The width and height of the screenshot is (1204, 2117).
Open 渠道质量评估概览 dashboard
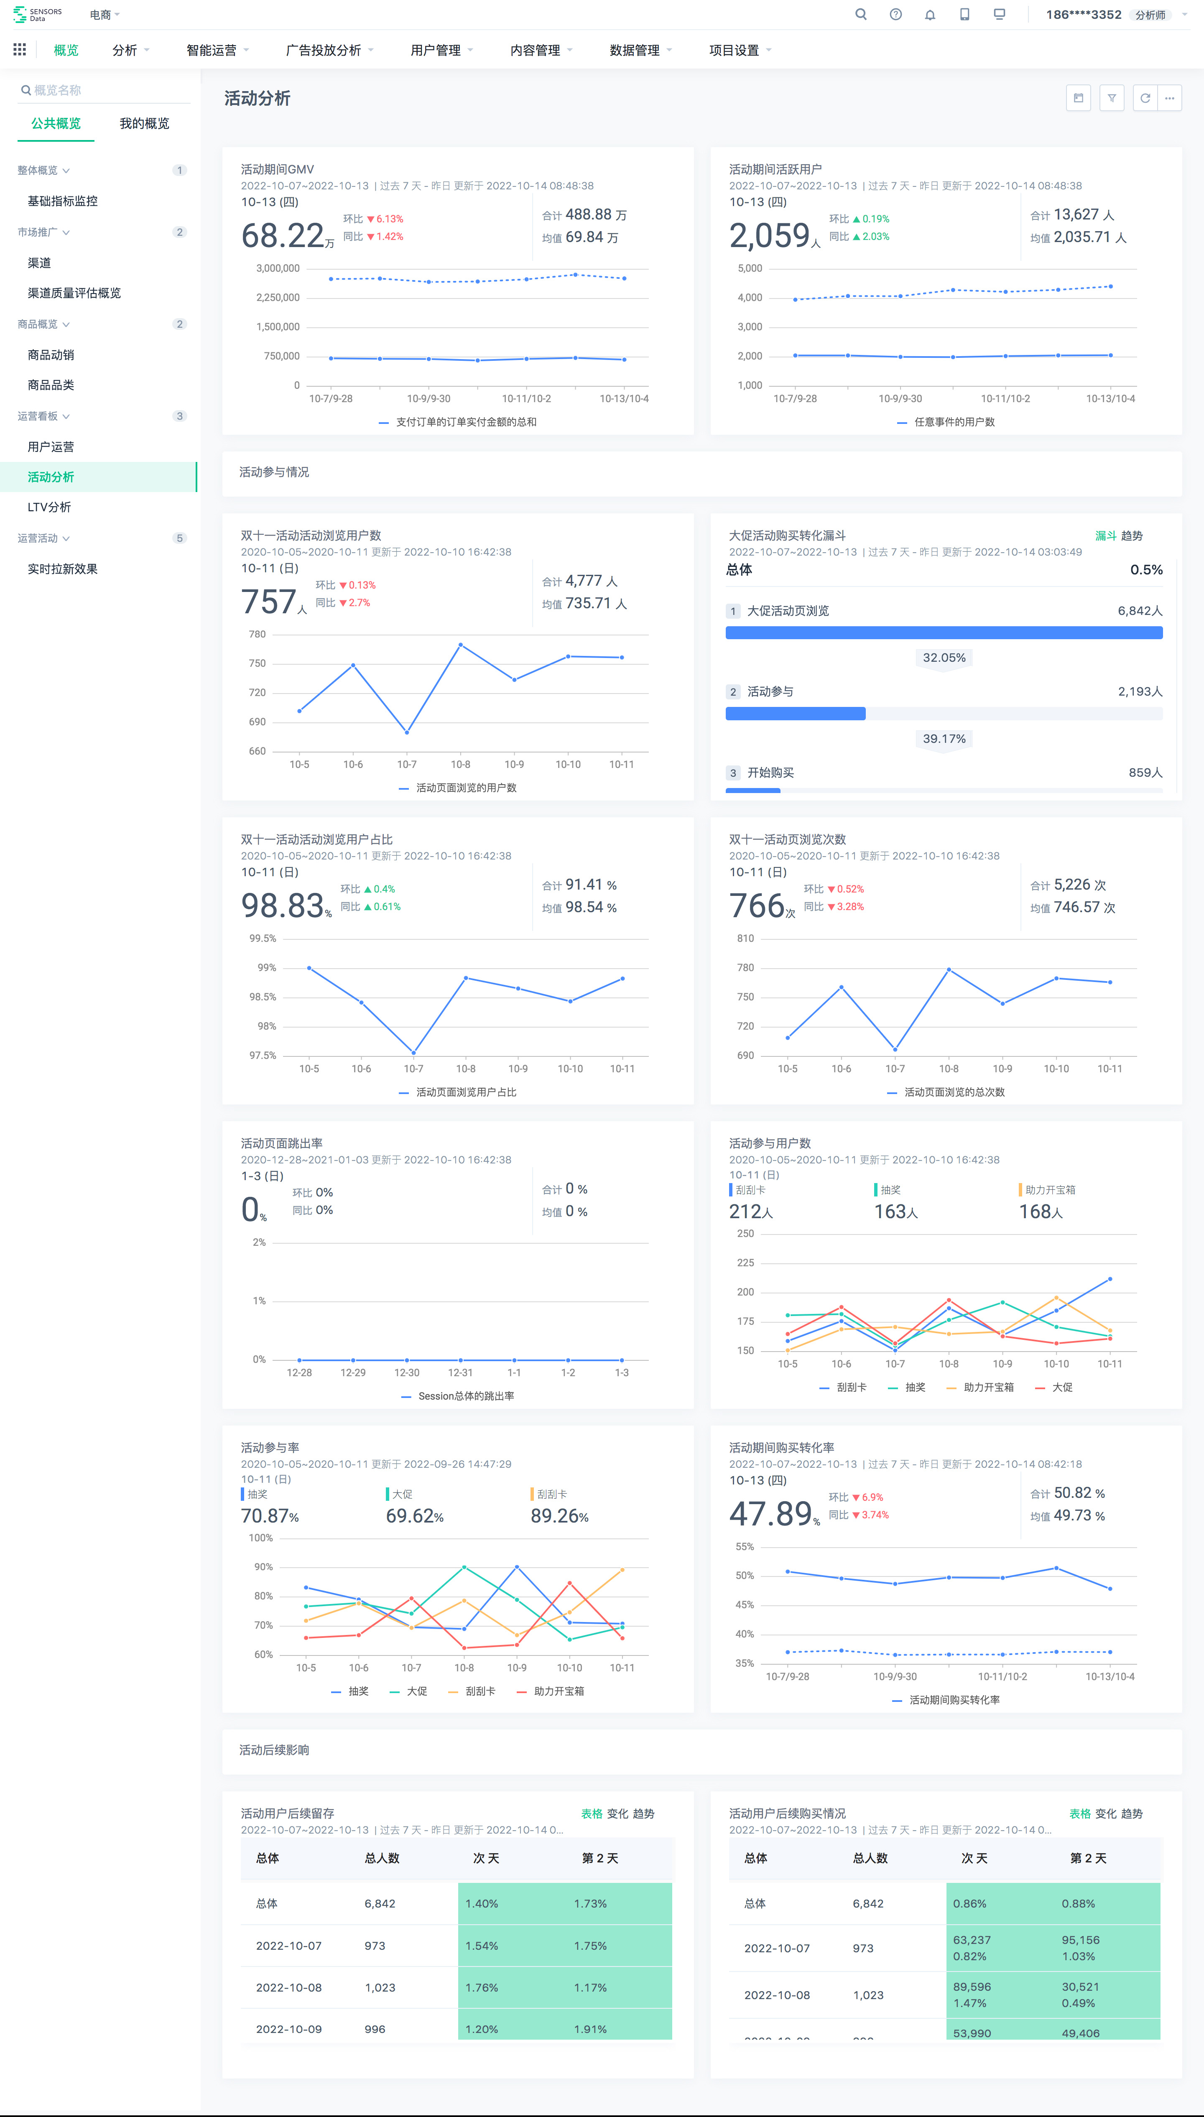pyautogui.click(x=74, y=293)
